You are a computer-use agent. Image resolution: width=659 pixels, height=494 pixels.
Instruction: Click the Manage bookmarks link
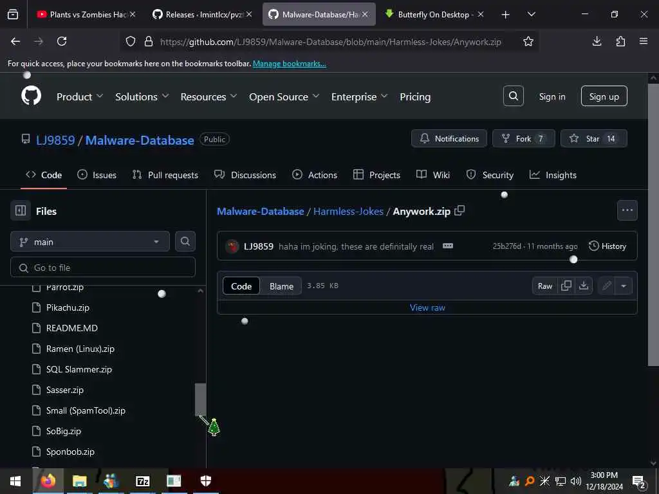click(x=289, y=64)
